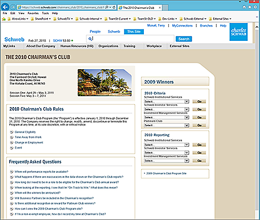
Task: Open the External Sites favorites folder
Action: pyautogui.click(x=220, y=19)
